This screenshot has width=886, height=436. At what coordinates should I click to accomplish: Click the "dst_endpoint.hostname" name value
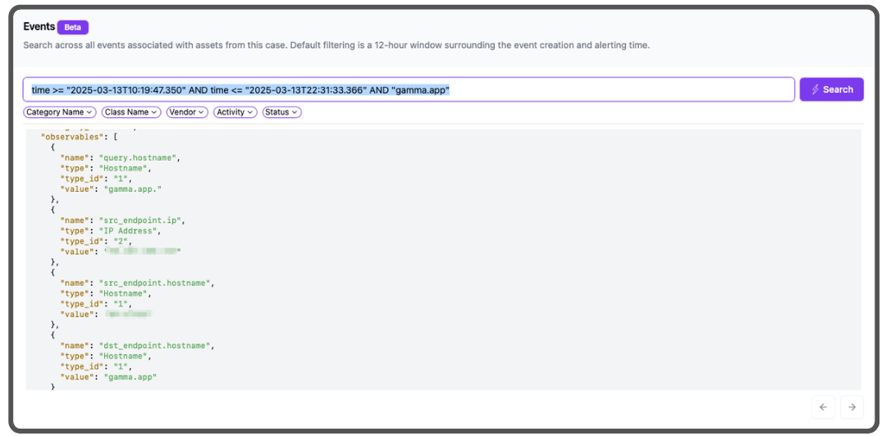156,346
